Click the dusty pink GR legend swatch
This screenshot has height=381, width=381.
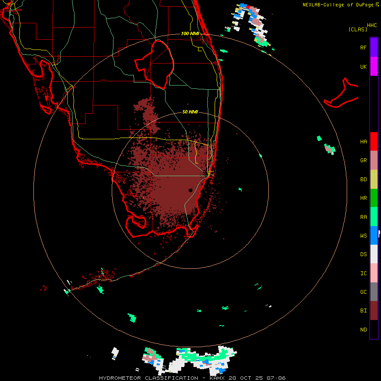pyautogui.click(x=374, y=160)
